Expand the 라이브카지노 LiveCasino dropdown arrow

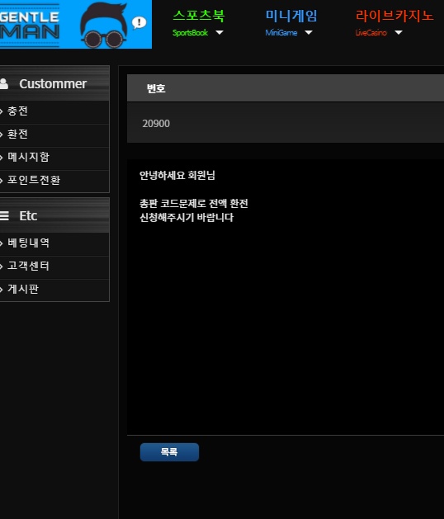coord(399,32)
